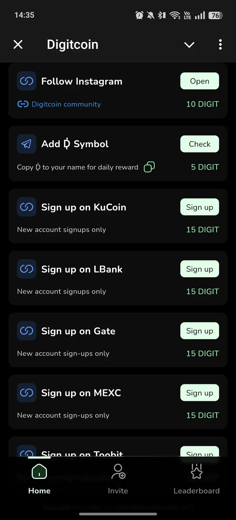The width and height of the screenshot is (236, 520).
Task: Tap the link icon next to Follow Instagram
Action: point(27,81)
